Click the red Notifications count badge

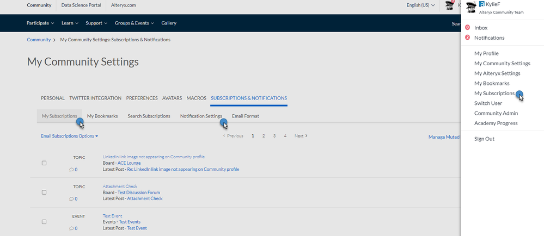coord(467,38)
